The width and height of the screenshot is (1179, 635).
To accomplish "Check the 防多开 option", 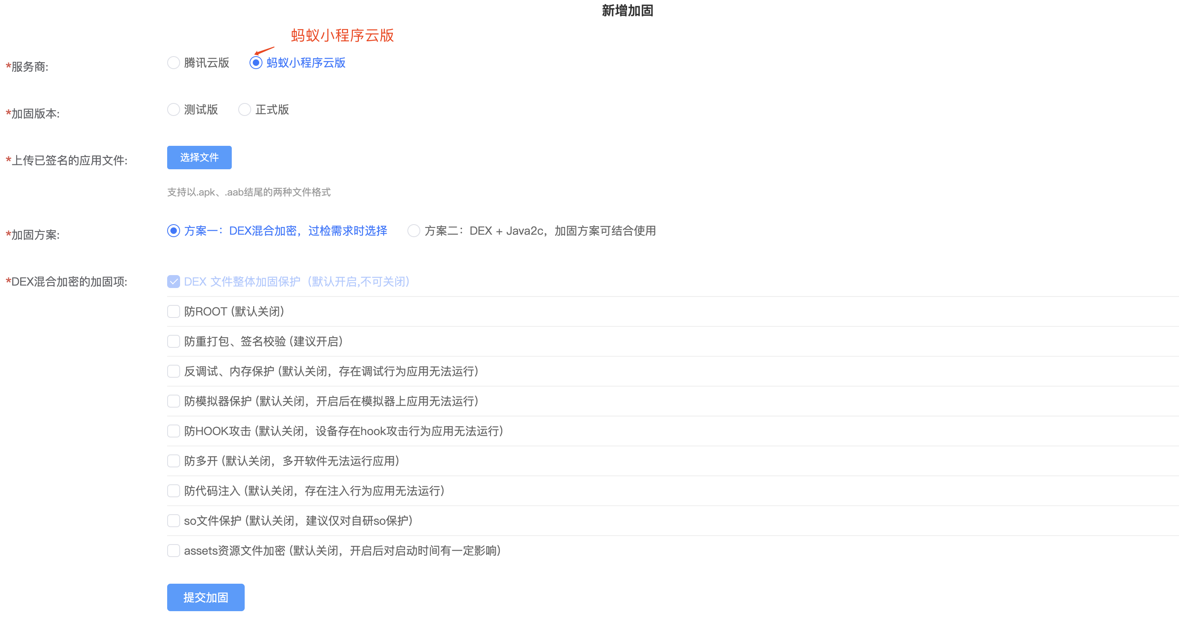I will coord(174,460).
